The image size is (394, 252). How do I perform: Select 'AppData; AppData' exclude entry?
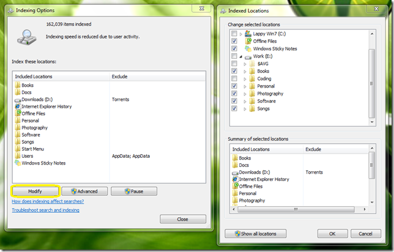[131, 156]
